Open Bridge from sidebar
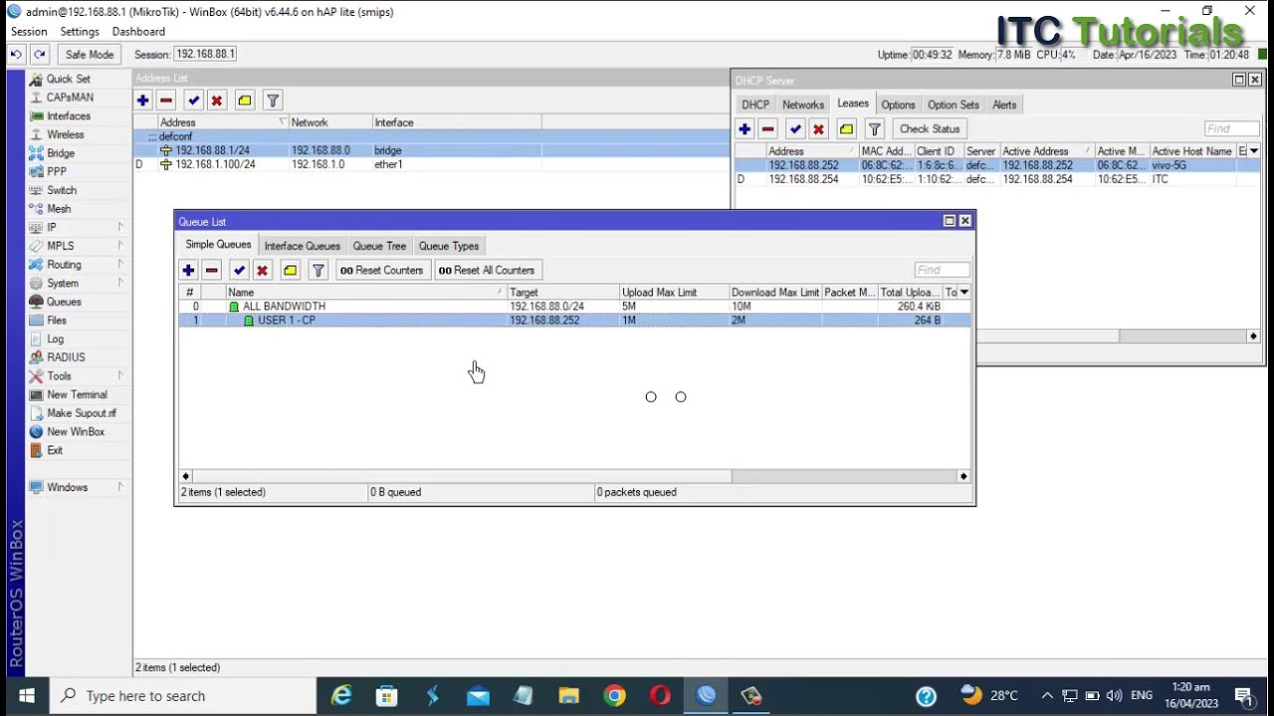The width and height of the screenshot is (1274, 716). coord(60,153)
